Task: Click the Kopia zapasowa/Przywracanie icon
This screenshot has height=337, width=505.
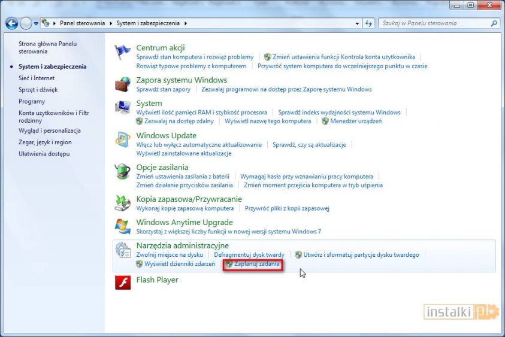Action: [x=123, y=204]
